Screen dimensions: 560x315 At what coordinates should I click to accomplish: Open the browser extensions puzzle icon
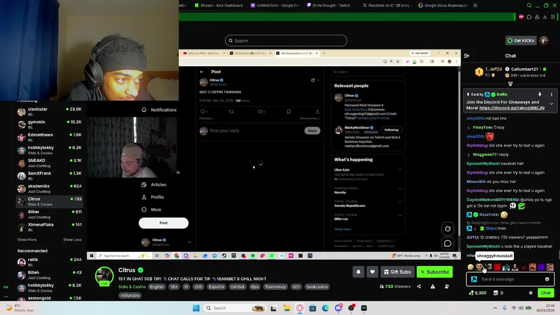tap(529, 17)
